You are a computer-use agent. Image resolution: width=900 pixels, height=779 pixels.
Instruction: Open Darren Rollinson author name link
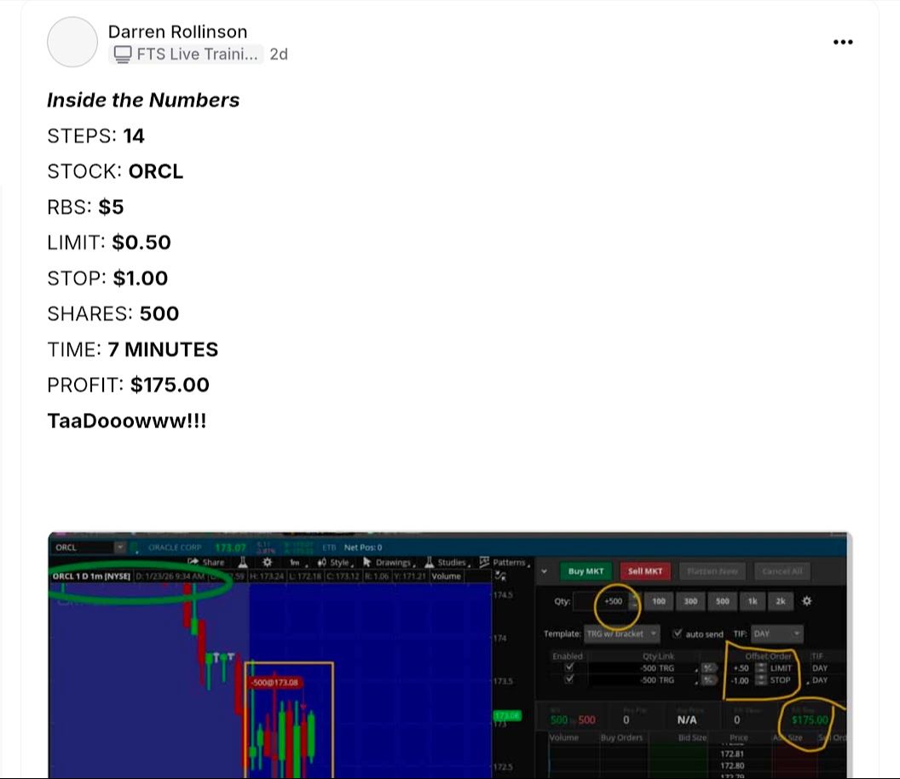click(x=177, y=32)
